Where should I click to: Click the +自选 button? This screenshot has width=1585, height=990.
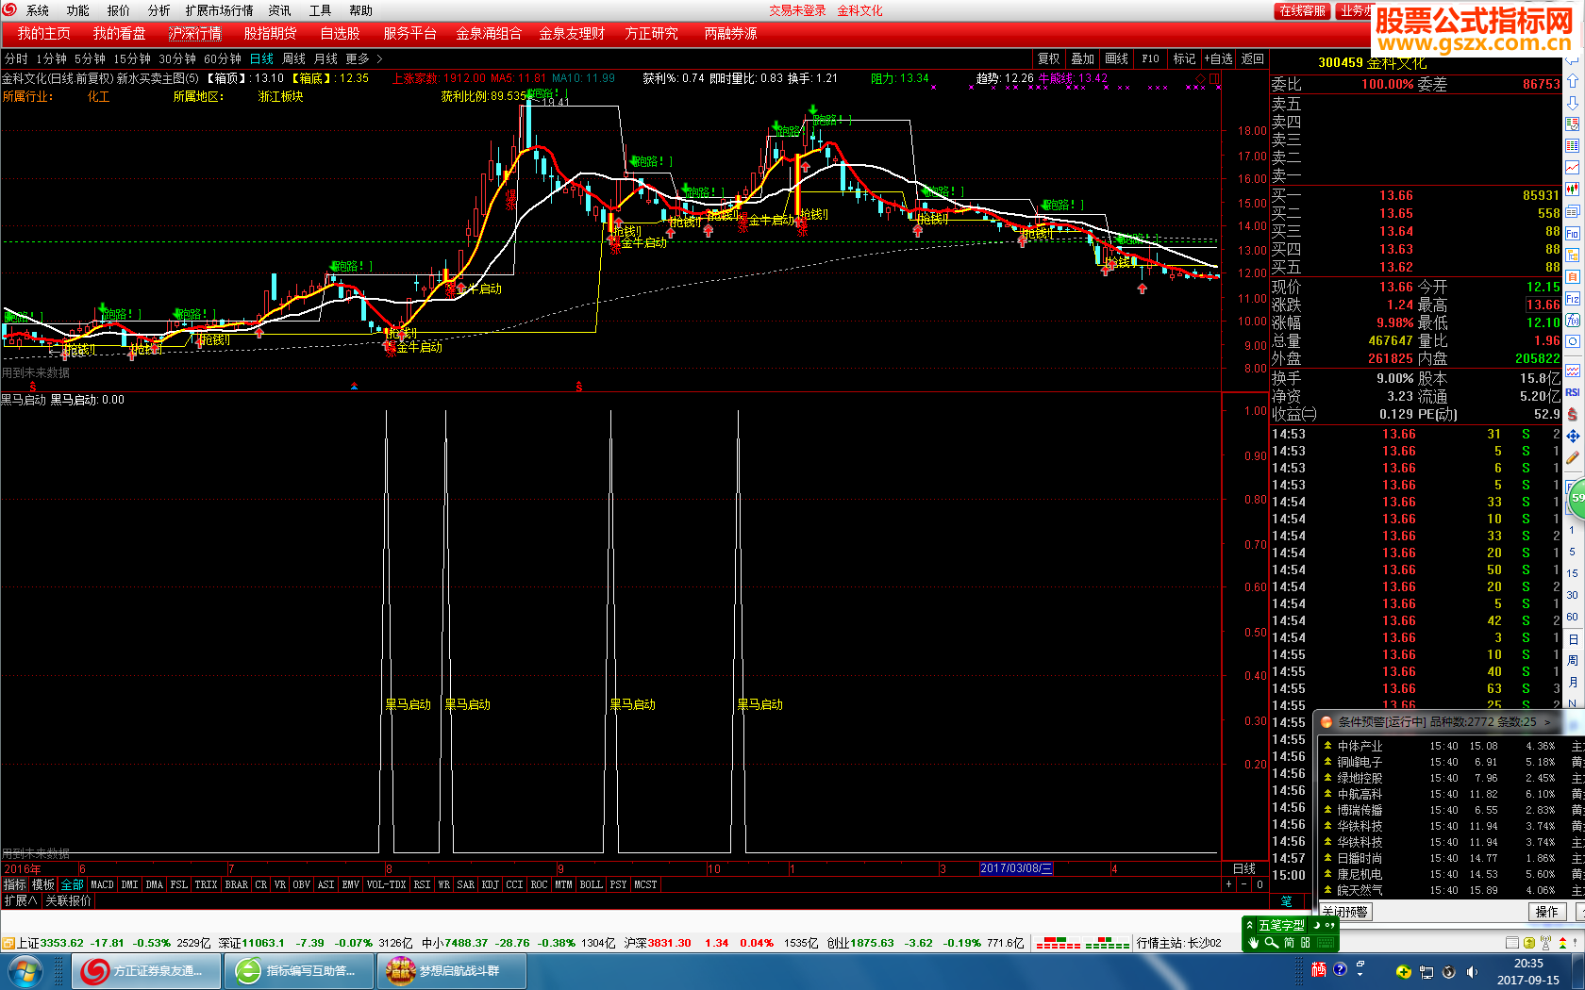click(1218, 58)
